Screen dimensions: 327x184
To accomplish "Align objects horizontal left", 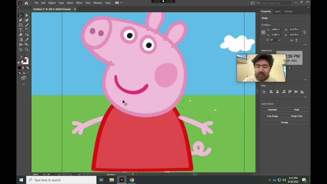I will tap(271, 92).
